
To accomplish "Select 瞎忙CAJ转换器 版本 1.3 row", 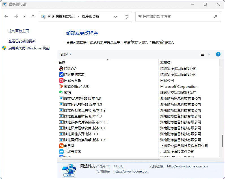I will 82,99.
